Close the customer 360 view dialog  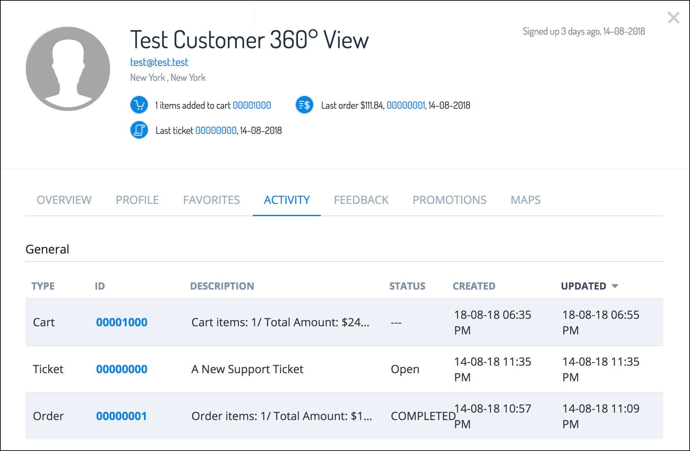click(673, 18)
